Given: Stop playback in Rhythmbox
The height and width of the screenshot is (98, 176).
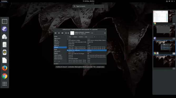Looking at the screenshot, I should (x=59, y=33).
